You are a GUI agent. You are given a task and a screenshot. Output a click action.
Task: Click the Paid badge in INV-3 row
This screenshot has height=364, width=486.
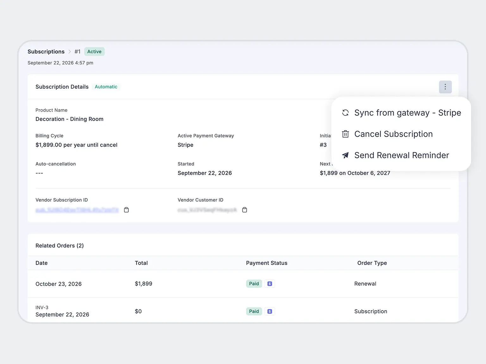pos(254,312)
